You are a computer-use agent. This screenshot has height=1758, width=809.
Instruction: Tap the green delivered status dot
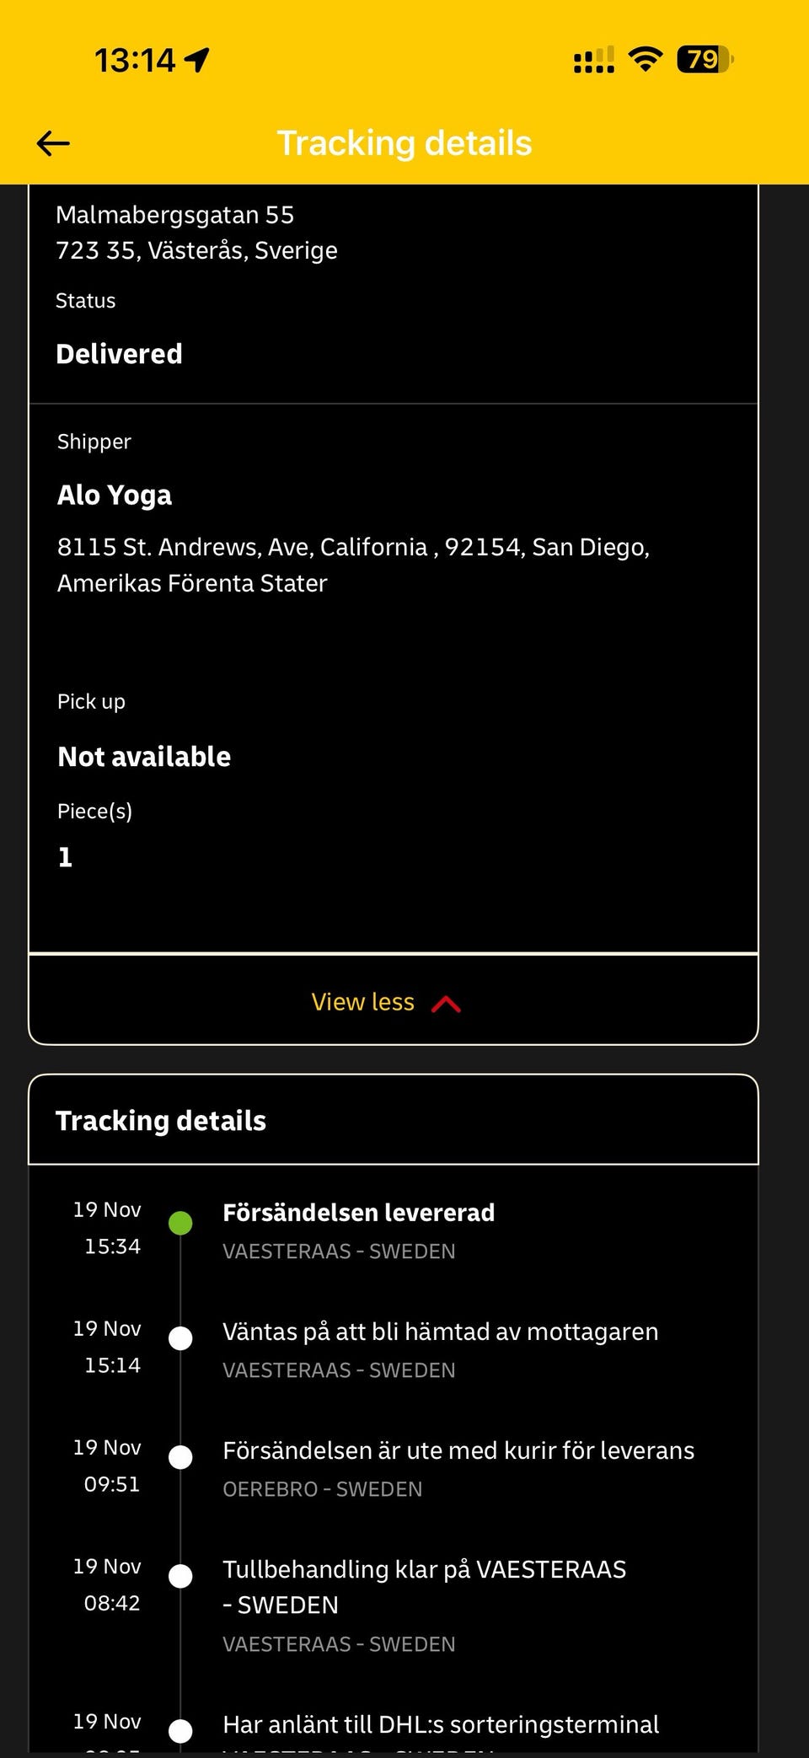point(180,1223)
